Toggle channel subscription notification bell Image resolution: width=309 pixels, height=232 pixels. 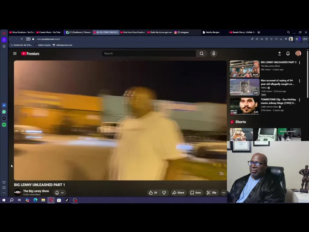point(57,193)
